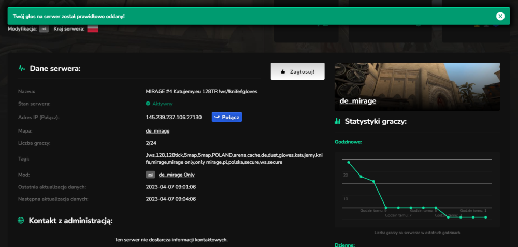Click the mi badge in the Mod row
Viewport: 518px width, 247px height.
pos(151,175)
